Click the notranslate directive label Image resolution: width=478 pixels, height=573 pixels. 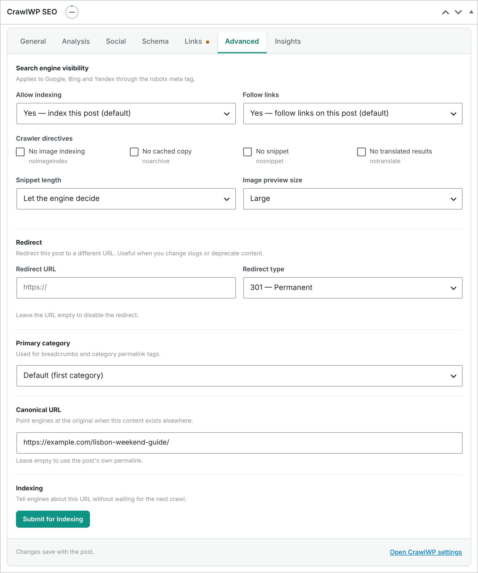[385, 161]
